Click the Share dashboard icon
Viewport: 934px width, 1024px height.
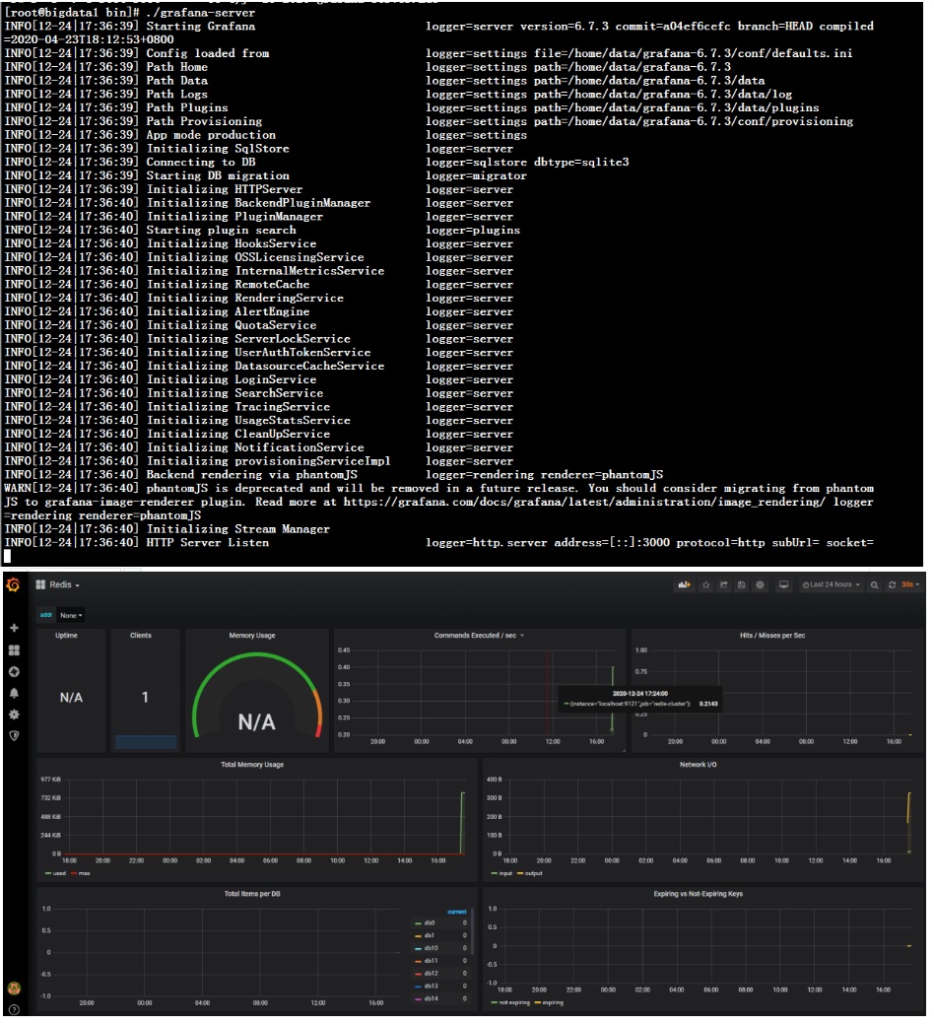(x=724, y=584)
